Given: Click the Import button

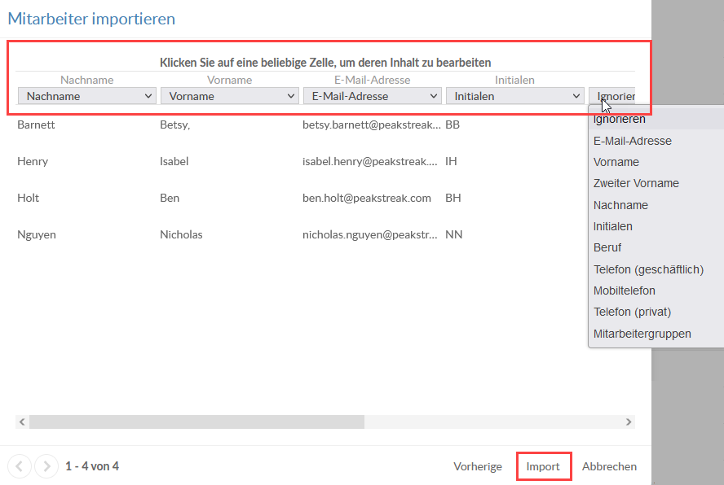Looking at the screenshot, I should [543, 466].
